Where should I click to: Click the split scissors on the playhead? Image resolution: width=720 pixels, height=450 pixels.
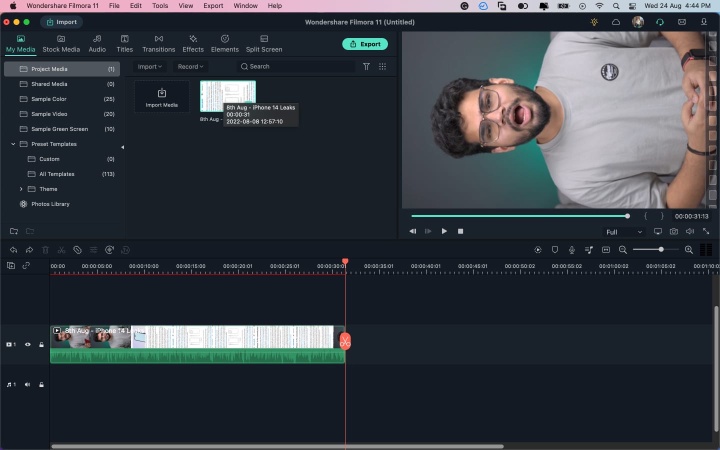pyautogui.click(x=345, y=341)
